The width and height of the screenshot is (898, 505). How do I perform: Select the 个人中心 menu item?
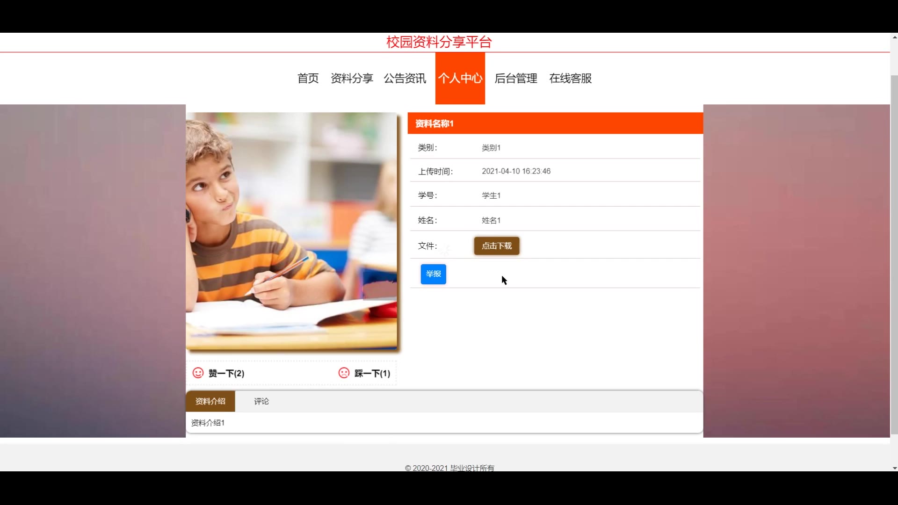click(460, 78)
